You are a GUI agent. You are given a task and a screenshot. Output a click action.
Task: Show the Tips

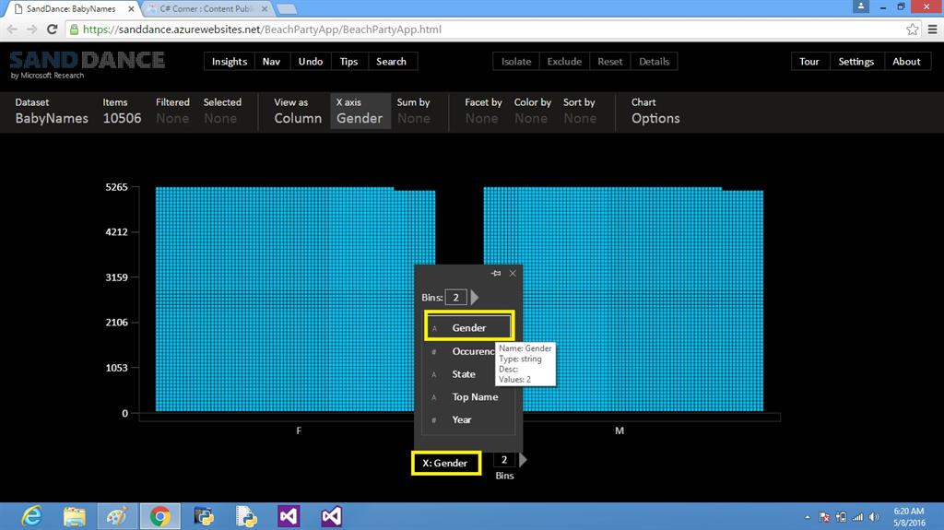348,62
